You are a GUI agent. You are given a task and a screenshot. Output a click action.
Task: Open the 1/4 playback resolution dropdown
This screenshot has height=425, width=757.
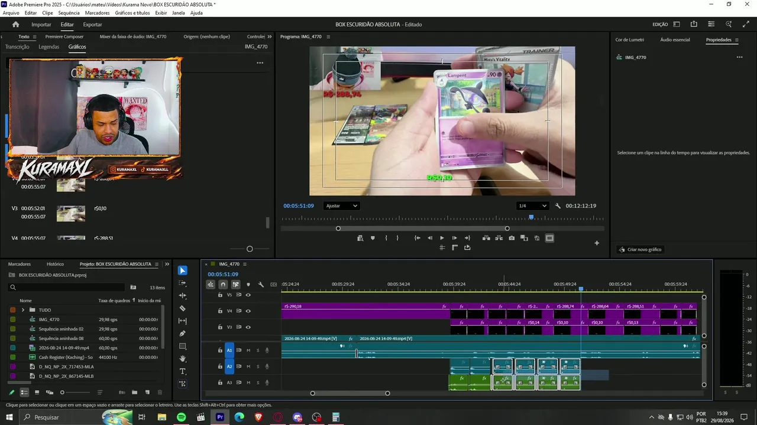pyautogui.click(x=532, y=206)
